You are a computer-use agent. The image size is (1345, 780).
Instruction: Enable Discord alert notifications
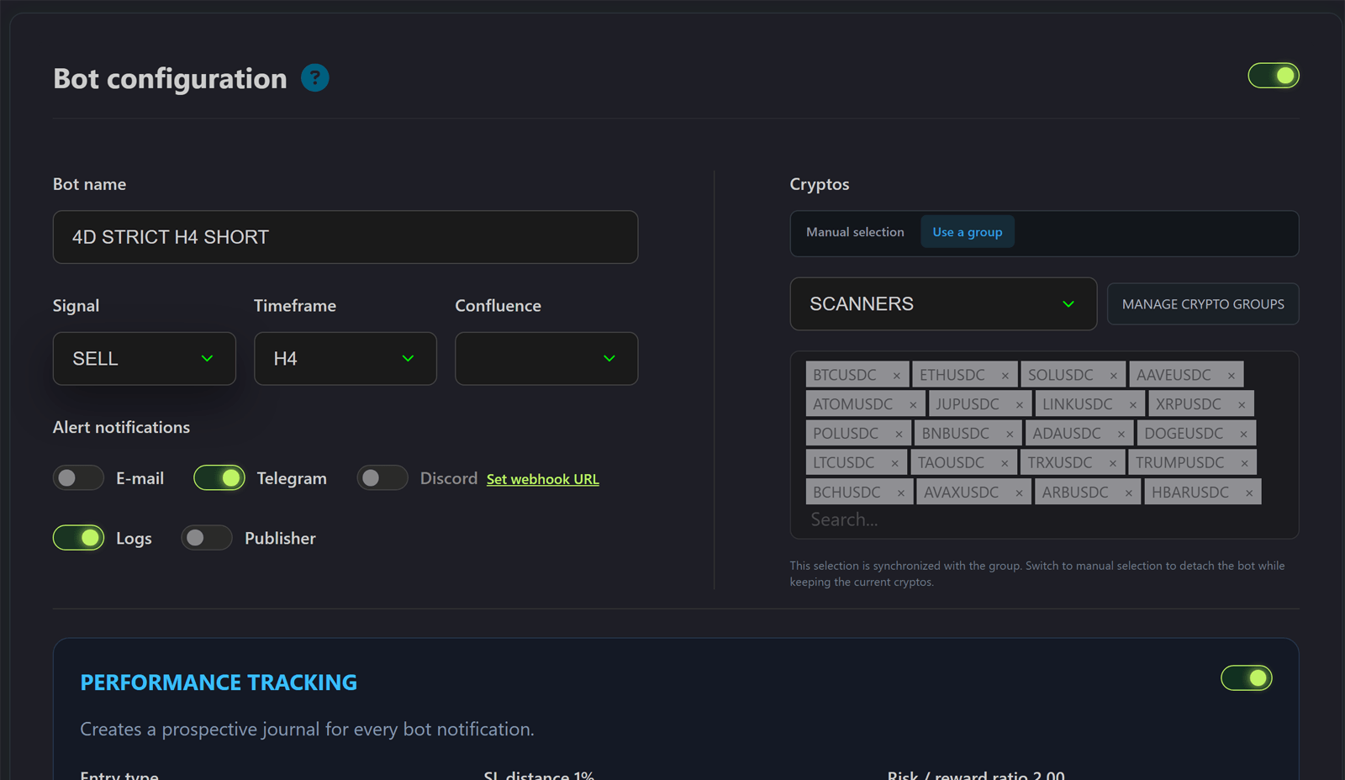[x=382, y=478]
